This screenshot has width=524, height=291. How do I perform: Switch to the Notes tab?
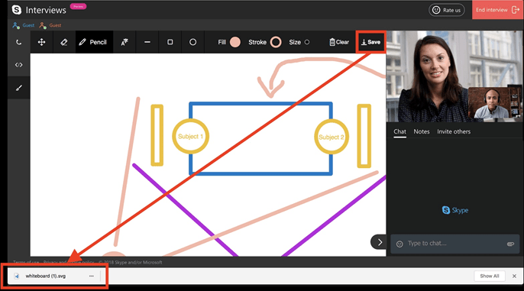coord(422,131)
